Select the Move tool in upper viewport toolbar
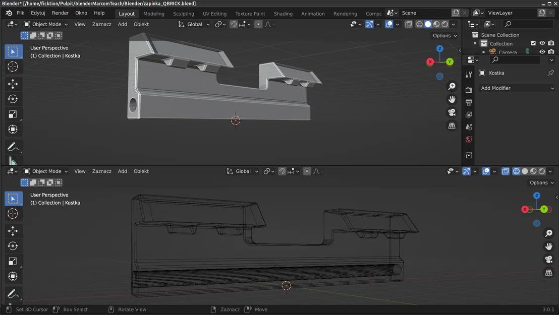This screenshot has width=559, height=315. click(x=13, y=84)
